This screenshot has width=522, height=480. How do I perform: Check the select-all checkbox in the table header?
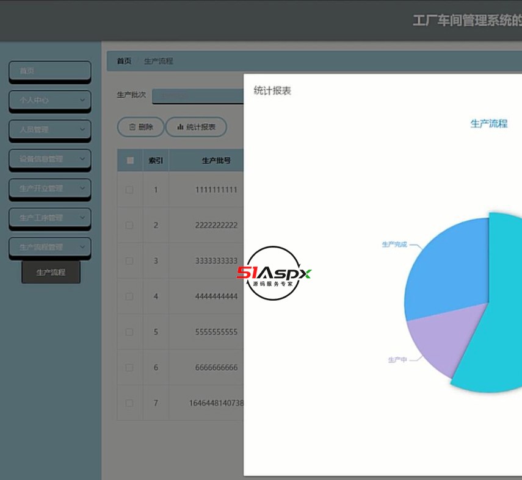click(x=129, y=159)
